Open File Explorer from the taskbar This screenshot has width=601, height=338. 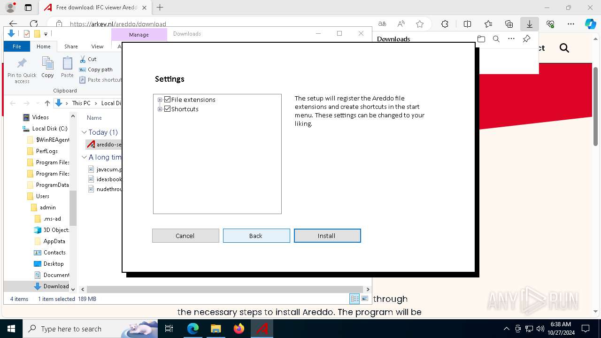(216, 329)
